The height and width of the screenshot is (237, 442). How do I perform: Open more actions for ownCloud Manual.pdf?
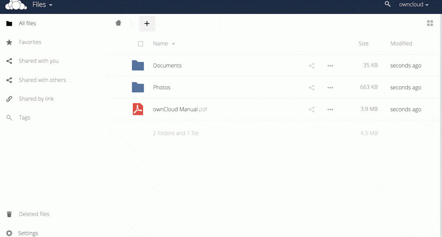[330, 109]
